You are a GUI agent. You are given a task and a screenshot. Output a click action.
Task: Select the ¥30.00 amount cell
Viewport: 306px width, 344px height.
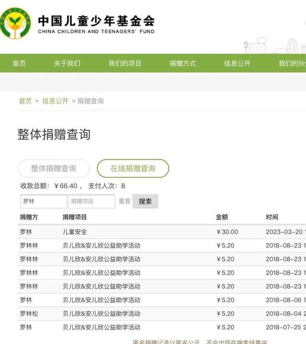tap(227, 232)
